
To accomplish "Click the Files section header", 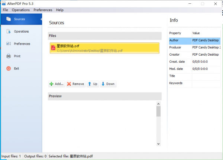I will point(105,36).
